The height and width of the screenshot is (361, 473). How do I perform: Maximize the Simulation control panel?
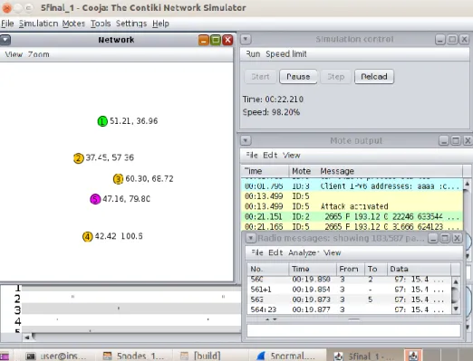click(452, 40)
